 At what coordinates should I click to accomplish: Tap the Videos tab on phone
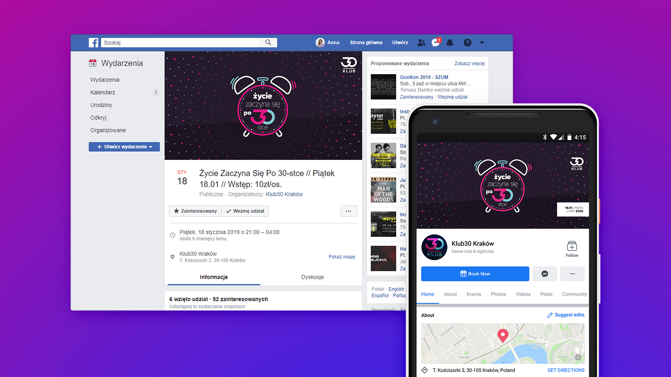click(523, 294)
